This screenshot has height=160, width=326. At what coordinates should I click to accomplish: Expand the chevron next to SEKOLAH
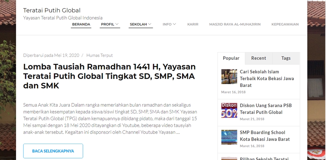click(x=150, y=24)
